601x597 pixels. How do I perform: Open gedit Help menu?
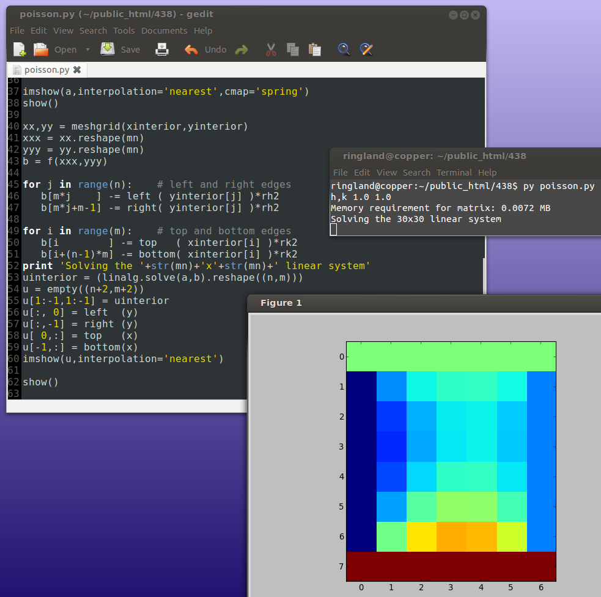203,31
